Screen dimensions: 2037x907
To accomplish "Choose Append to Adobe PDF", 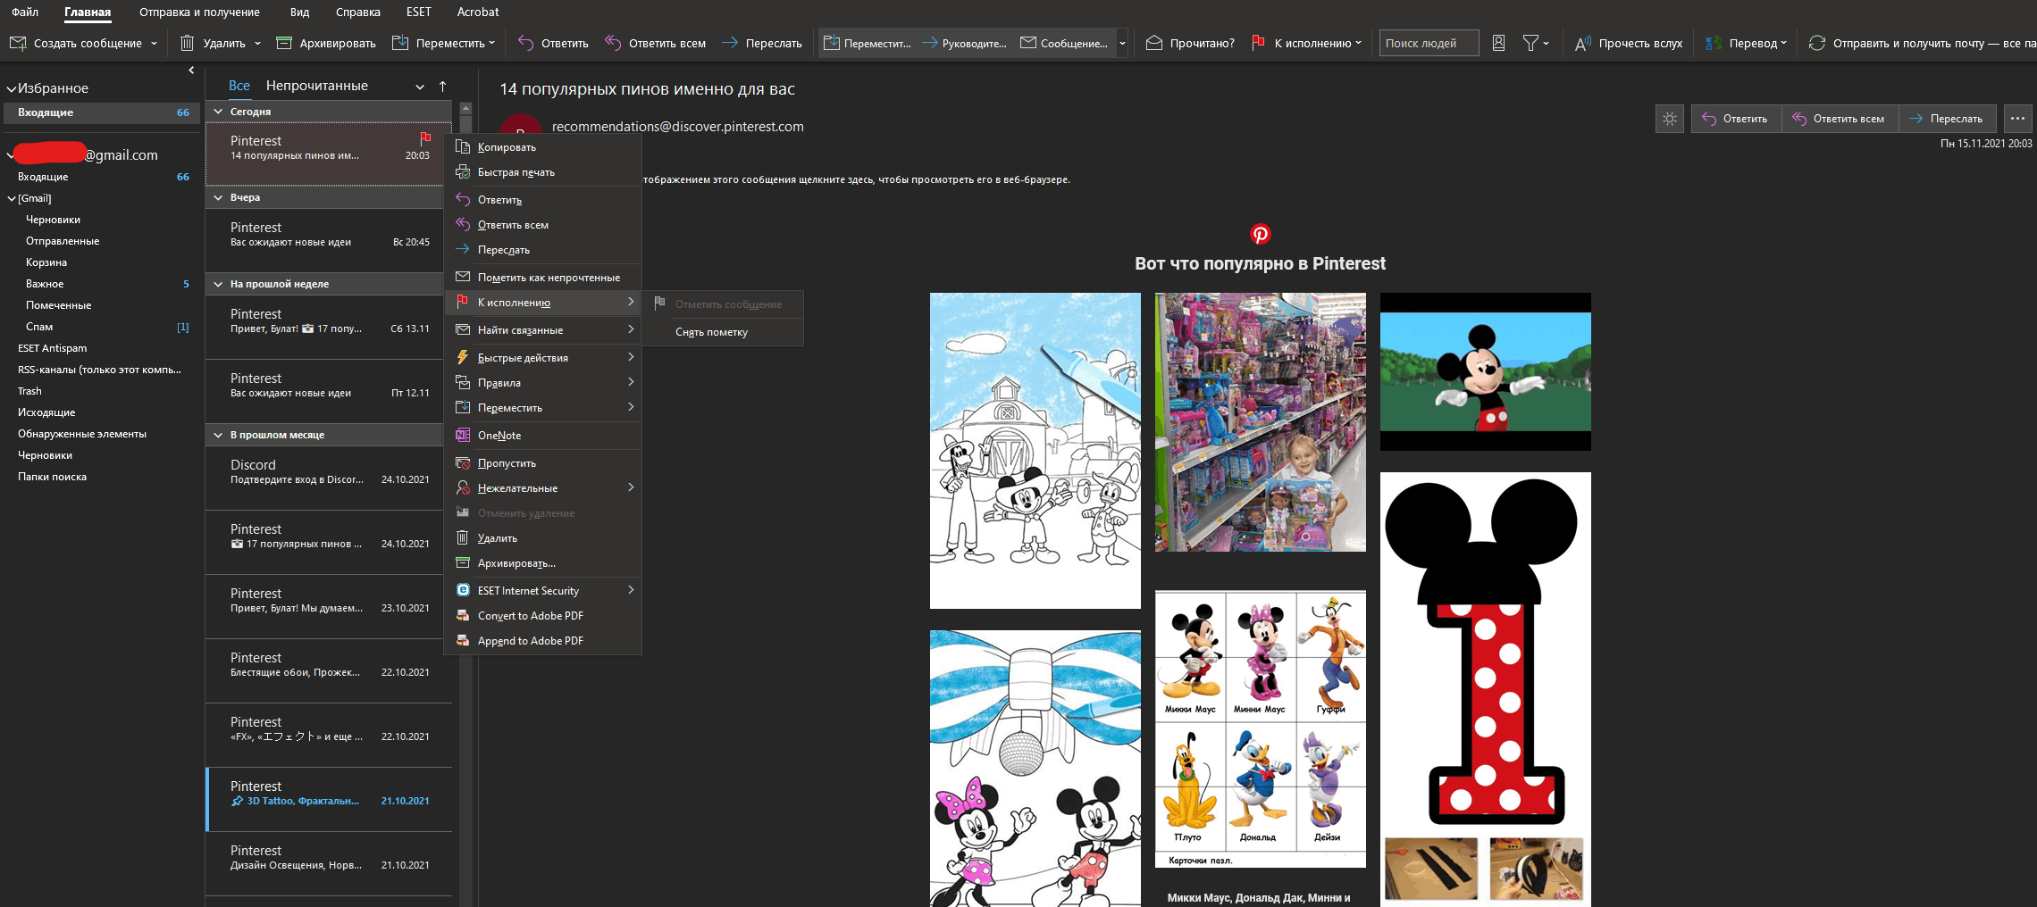I will coord(543,641).
